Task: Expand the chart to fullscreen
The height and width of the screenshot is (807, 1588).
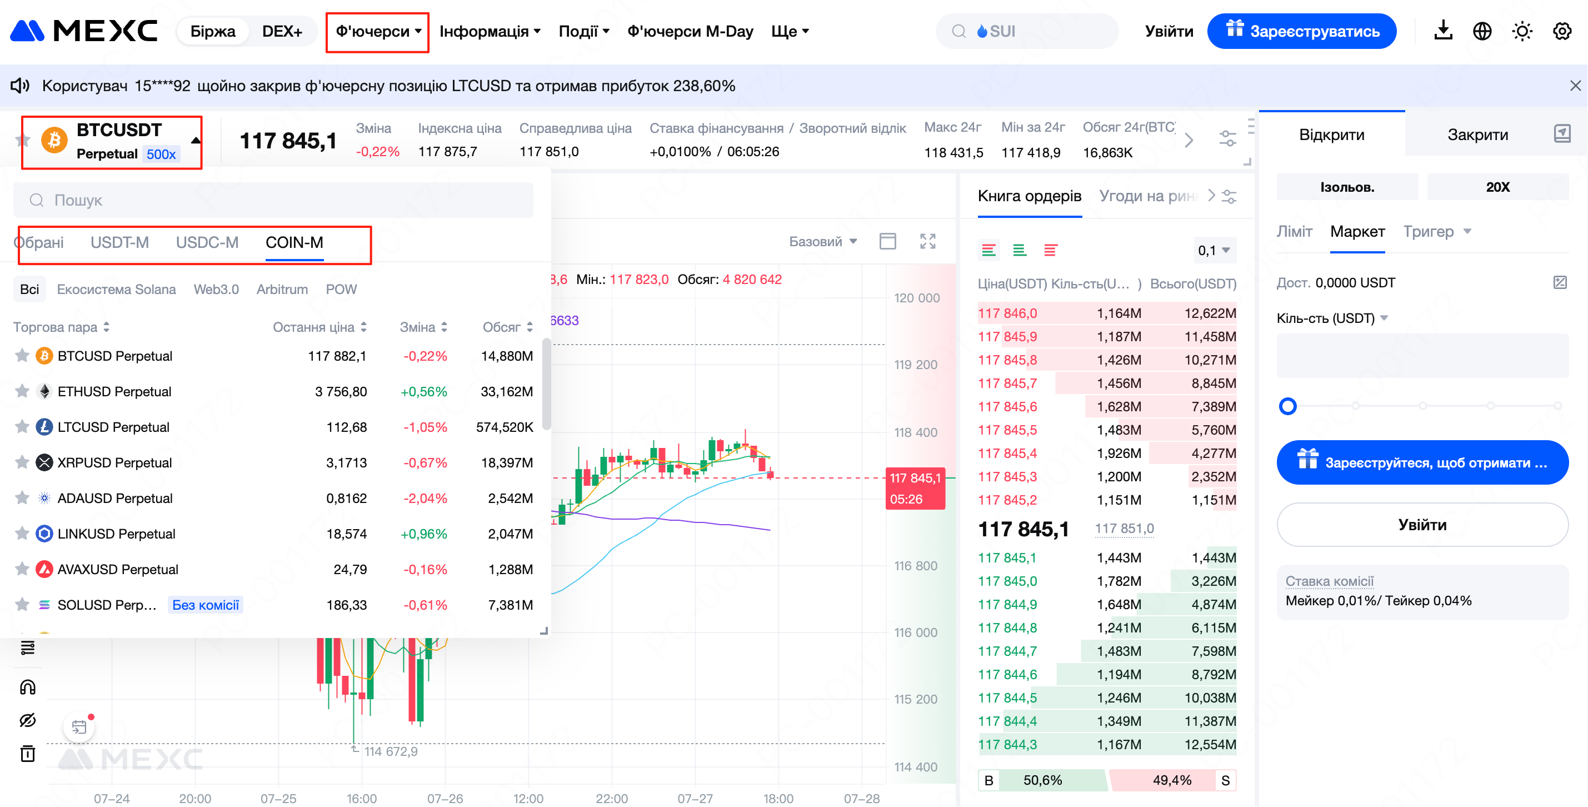Action: (928, 241)
